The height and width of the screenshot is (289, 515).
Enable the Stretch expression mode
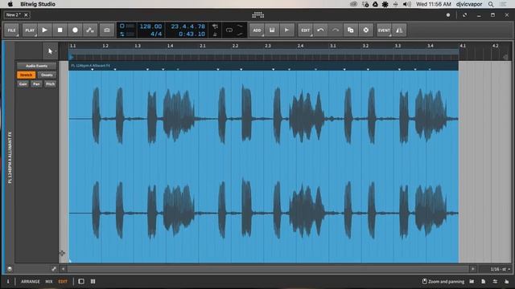point(26,75)
